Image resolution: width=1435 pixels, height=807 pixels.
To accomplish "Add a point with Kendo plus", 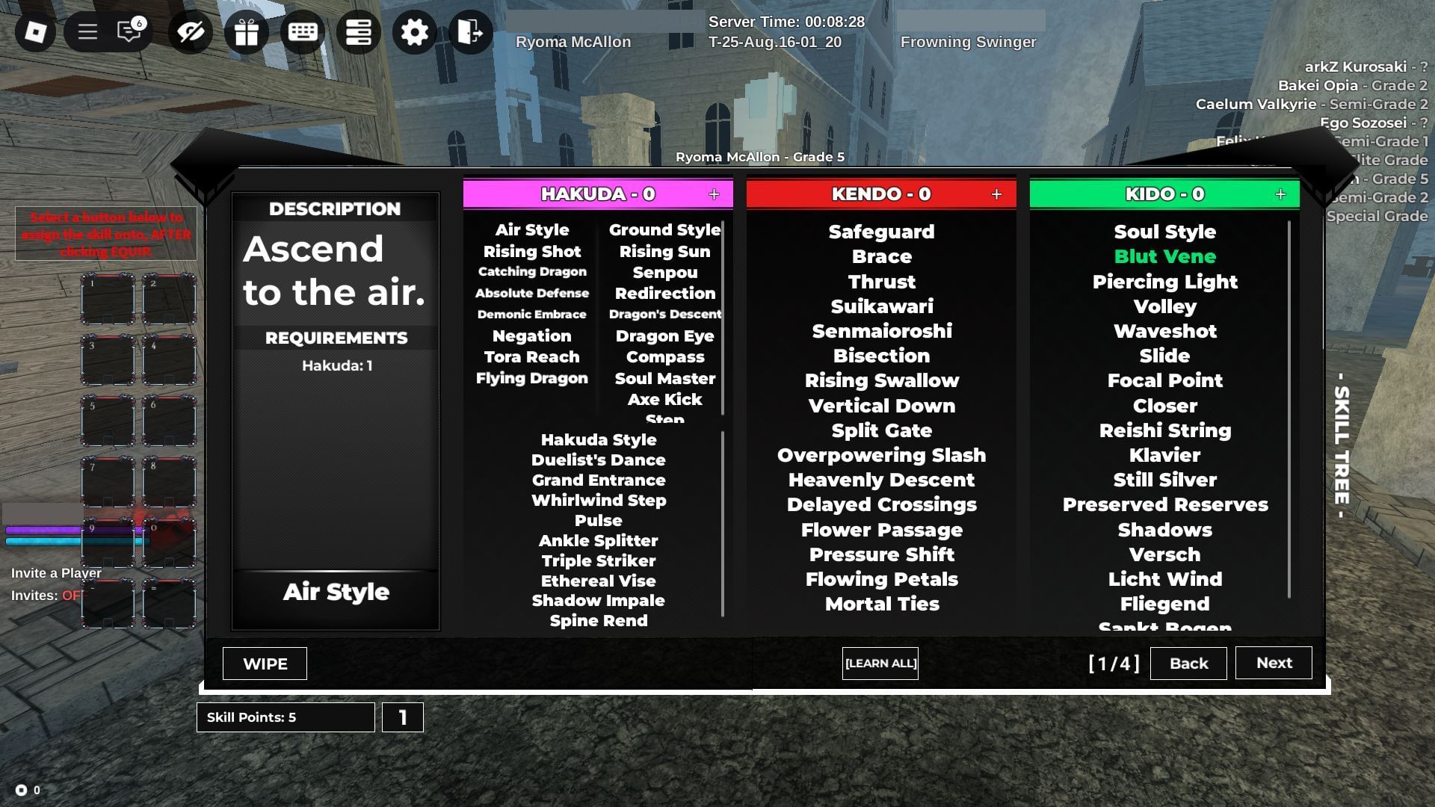I will (996, 194).
